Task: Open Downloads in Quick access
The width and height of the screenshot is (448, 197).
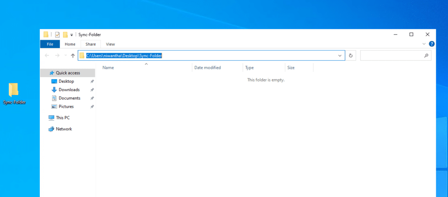Action: pos(69,90)
